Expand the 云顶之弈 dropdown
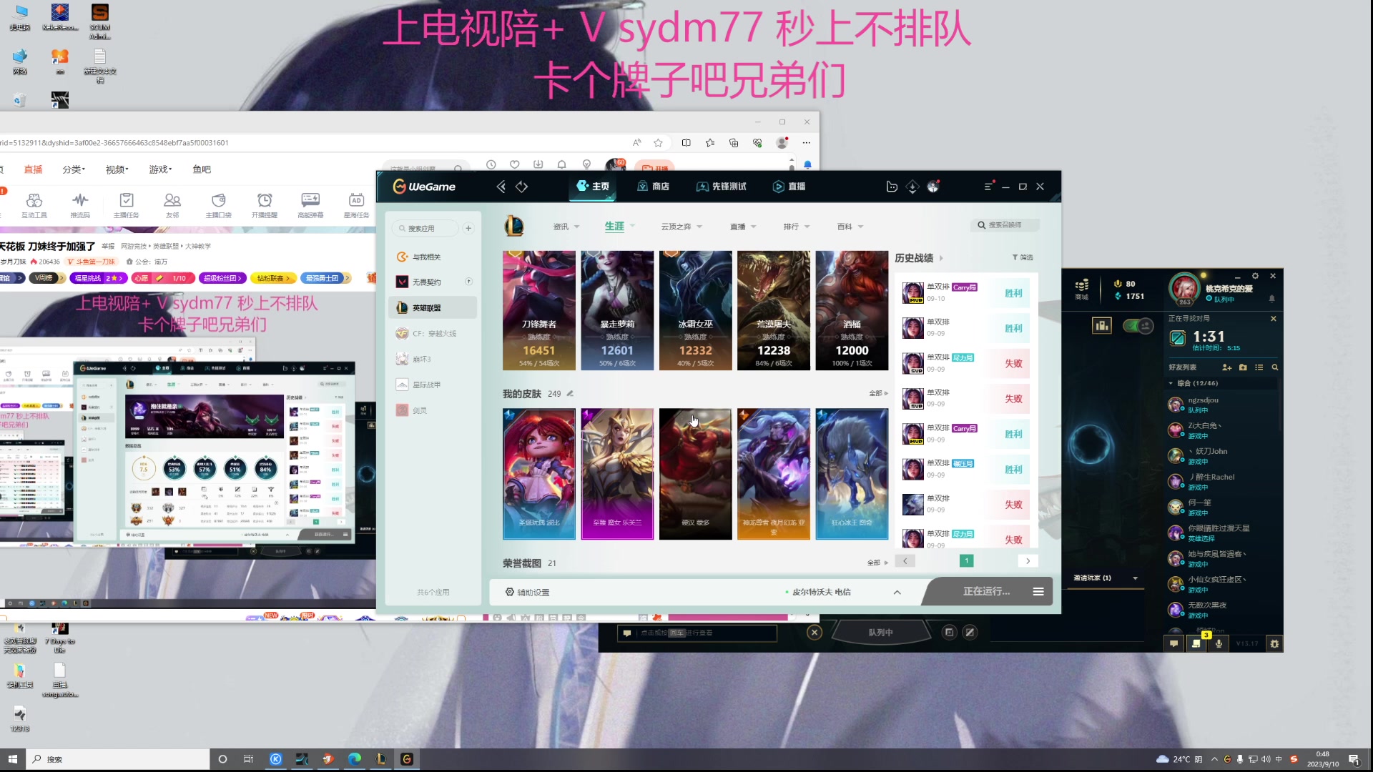 point(678,226)
